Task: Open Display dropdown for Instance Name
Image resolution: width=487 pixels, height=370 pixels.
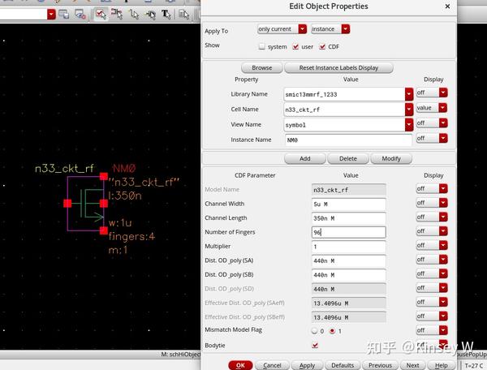Action: click(x=432, y=138)
